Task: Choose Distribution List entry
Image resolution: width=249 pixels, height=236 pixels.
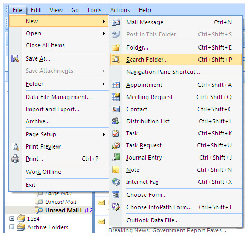Action: (176, 121)
